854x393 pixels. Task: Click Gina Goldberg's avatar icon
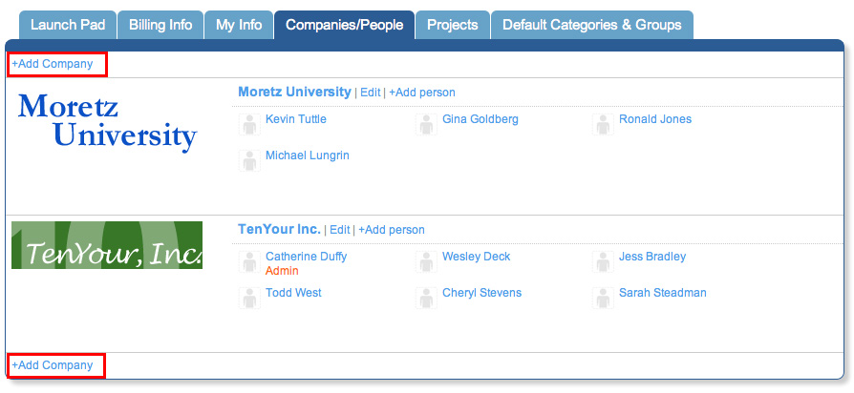(426, 124)
